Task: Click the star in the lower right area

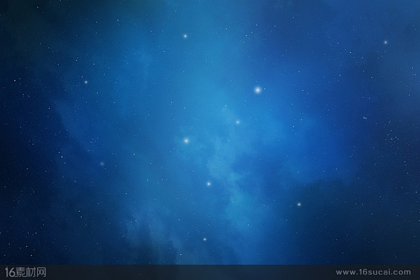Action: coord(298,205)
